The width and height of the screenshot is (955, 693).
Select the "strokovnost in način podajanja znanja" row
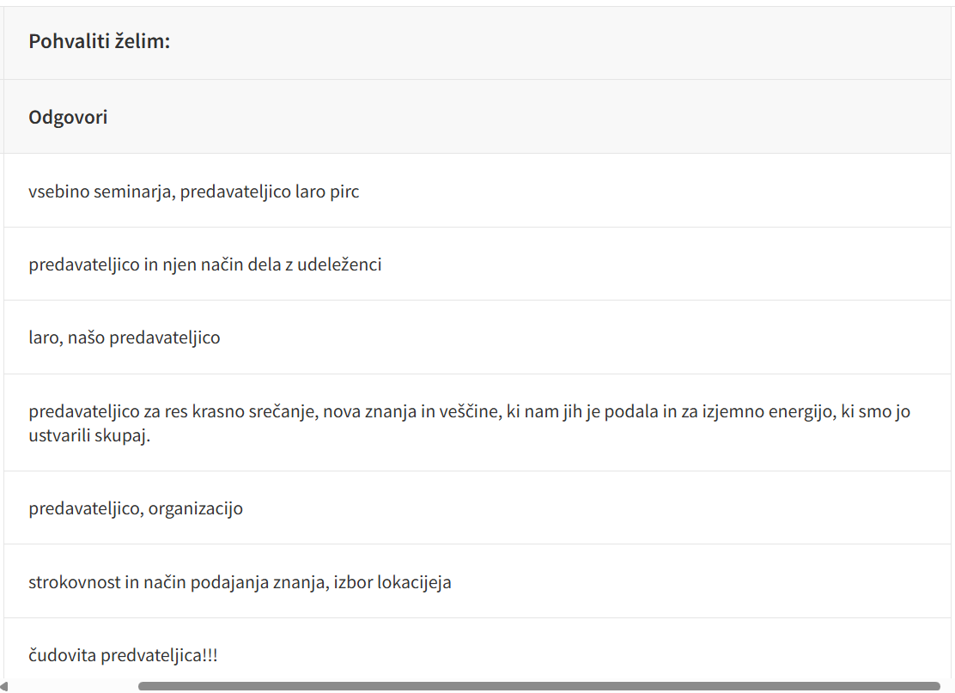[477, 582]
